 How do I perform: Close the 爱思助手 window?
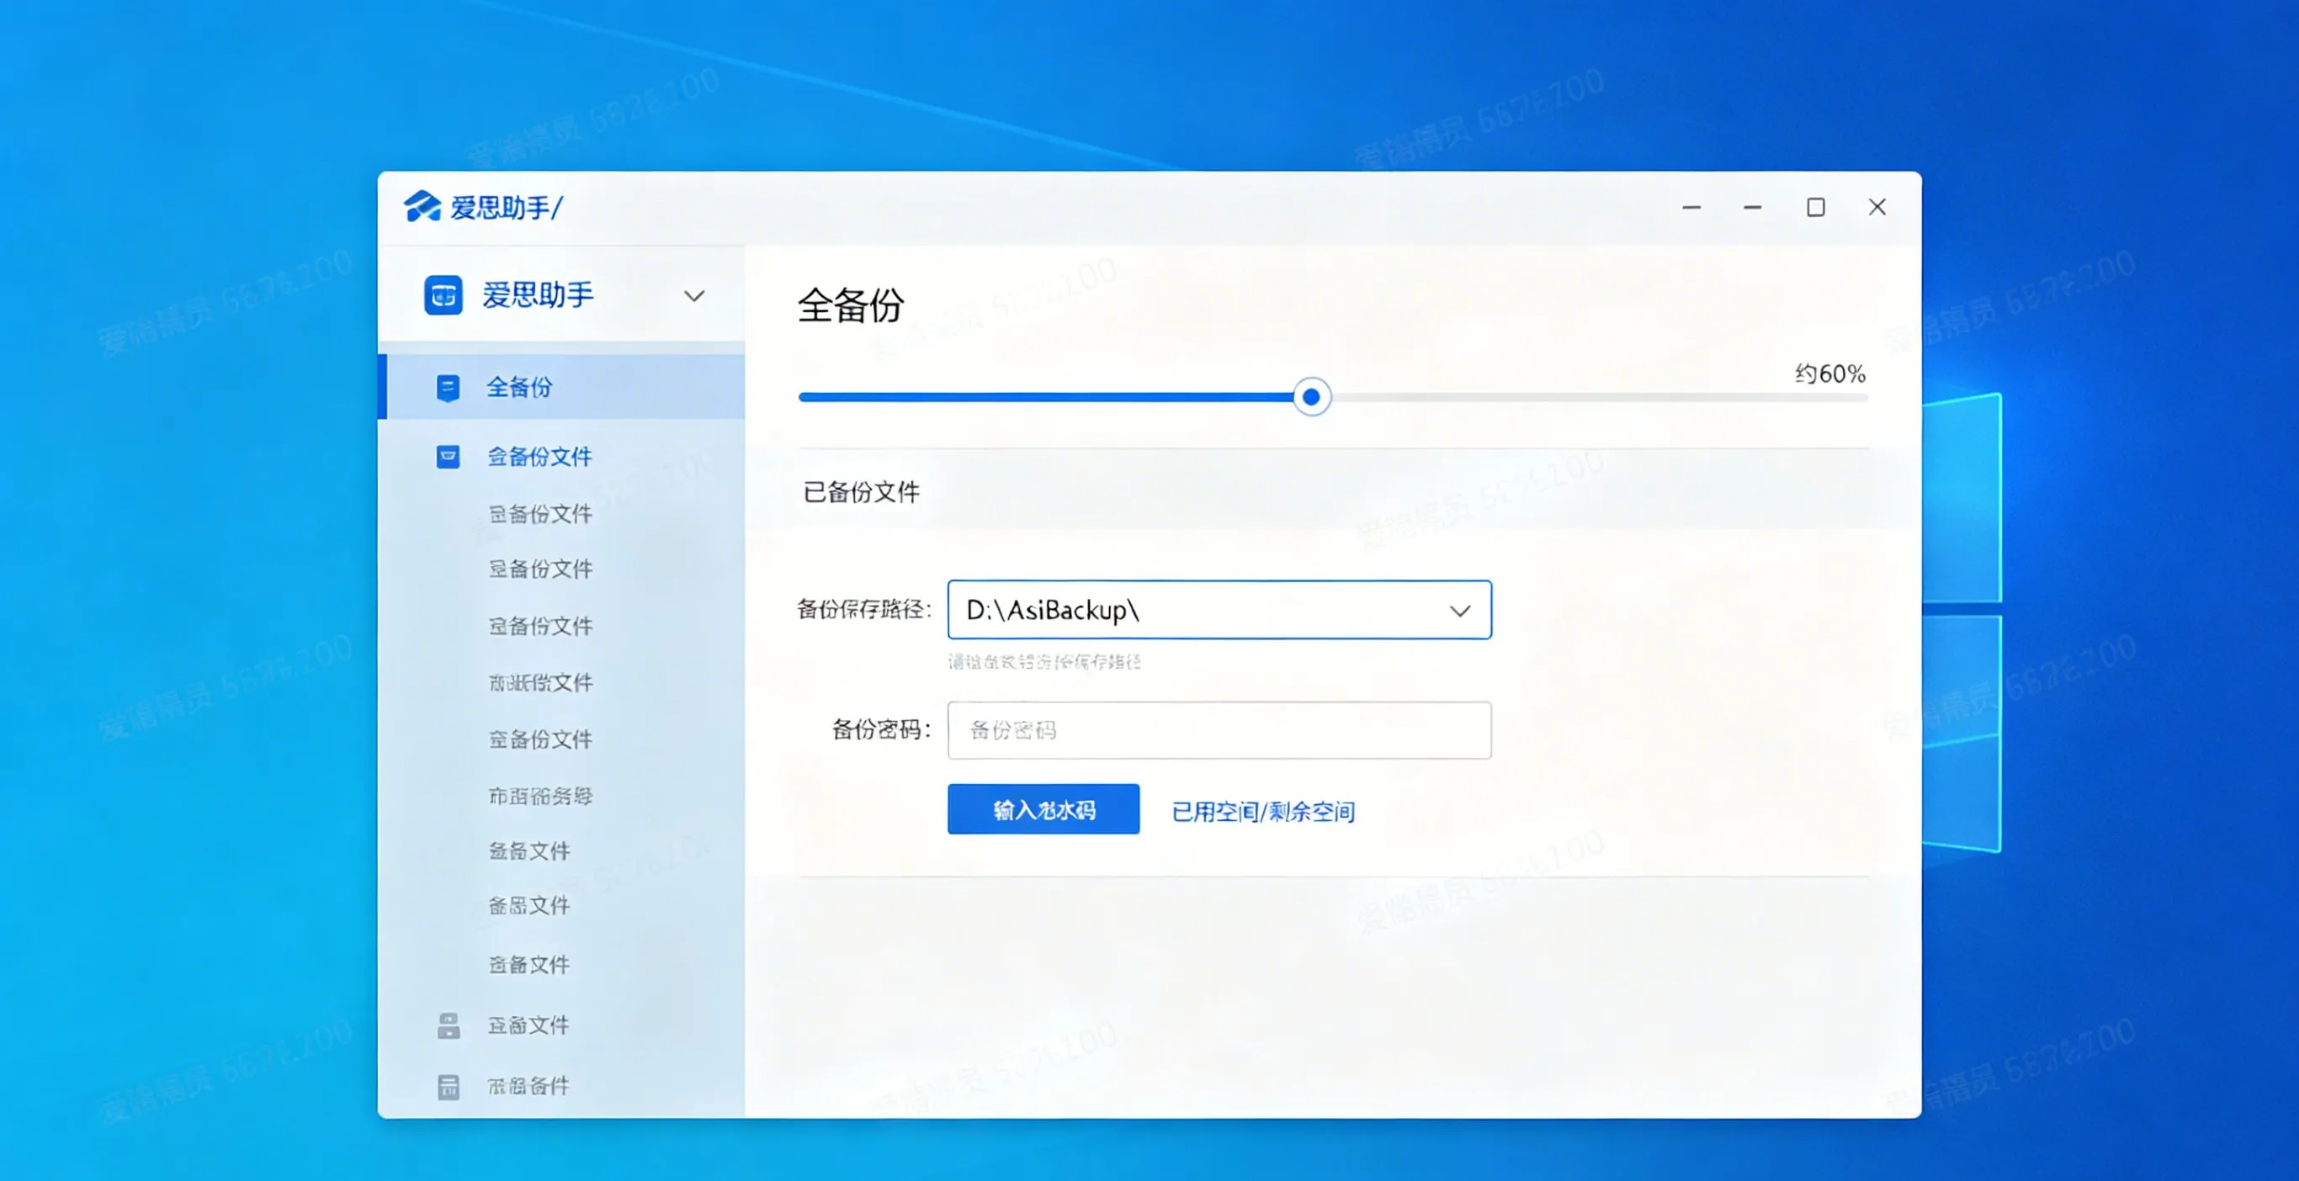coord(1877,207)
